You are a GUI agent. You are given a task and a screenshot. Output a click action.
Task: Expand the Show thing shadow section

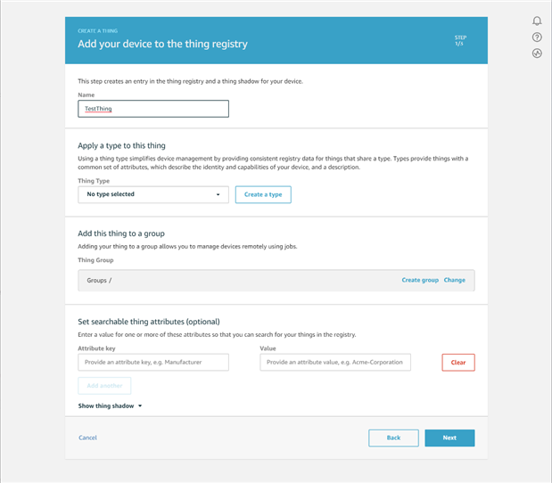(106, 405)
